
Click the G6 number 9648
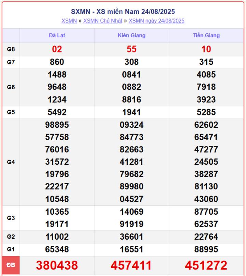click(x=57, y=87)
